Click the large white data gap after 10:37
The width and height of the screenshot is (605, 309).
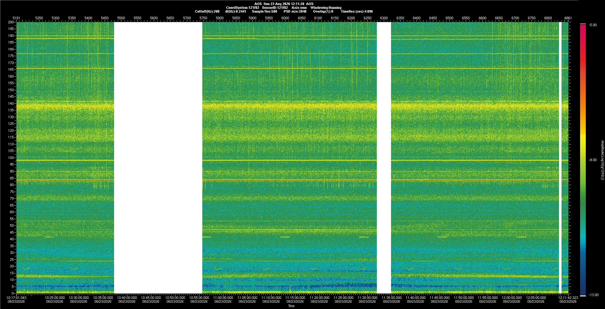click(158, 158)
